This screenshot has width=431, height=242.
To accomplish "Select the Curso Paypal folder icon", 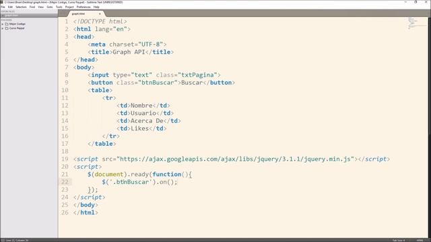I will tap(7, 28).
